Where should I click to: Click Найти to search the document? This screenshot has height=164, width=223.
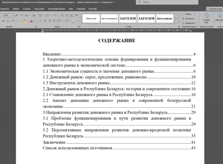point(187,14)
